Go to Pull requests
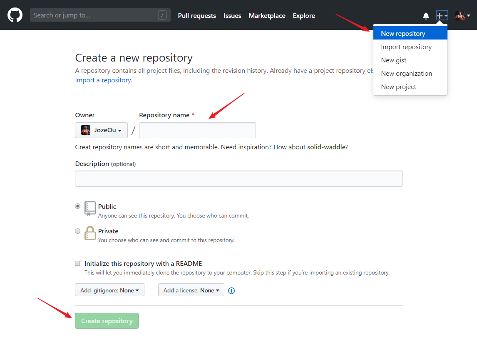The height and width of the screenshot is (344, 477). pyautogui.click(x=197, y=15)
